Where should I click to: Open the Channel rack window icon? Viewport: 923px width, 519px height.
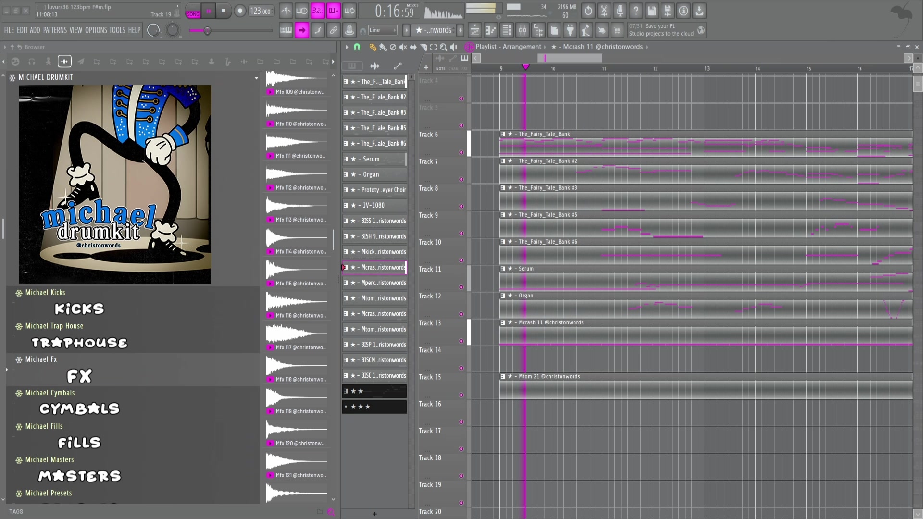click(507, 31)
